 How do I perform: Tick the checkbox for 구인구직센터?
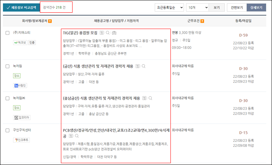pos(8,130)
